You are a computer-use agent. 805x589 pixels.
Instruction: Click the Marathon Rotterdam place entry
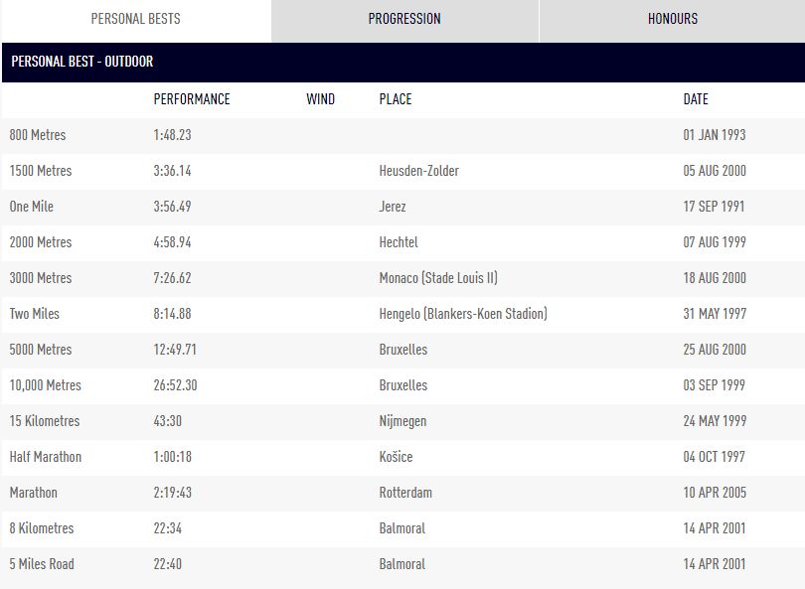[405, 493]
